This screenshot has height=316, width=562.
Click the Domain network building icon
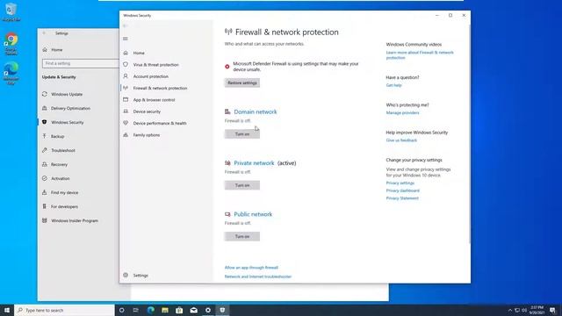click(x=227, y=111)
